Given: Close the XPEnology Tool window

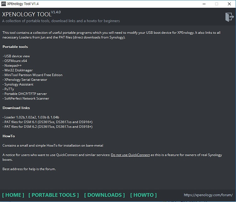Looking at the screenshot, I should click(229, 4).
